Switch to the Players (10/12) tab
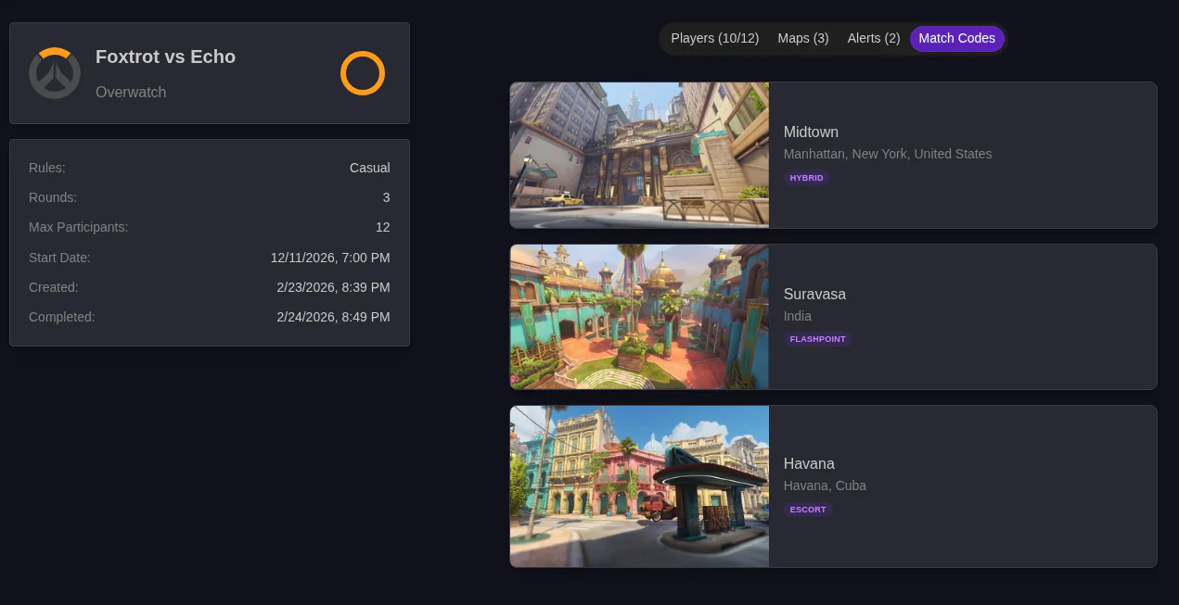Image resolution: width=1179 pixels, height=605 pixels. 714,38
